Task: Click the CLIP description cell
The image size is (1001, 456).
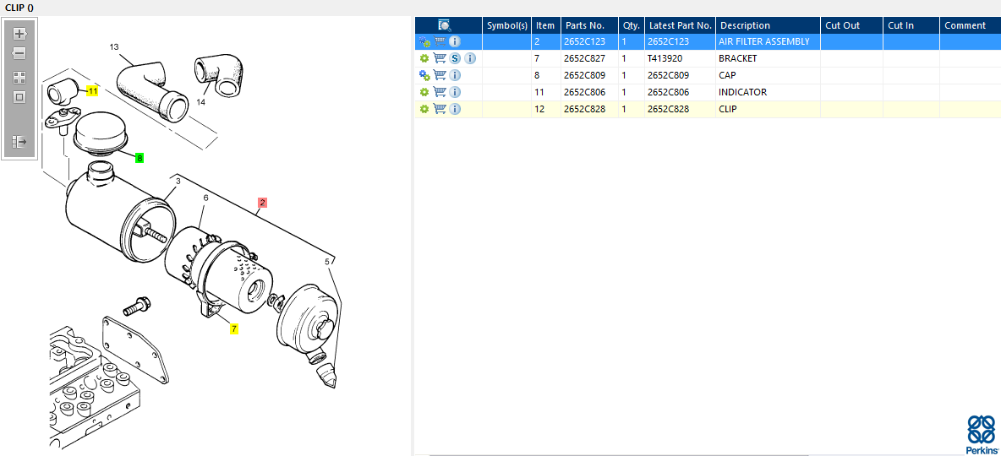Action: click(x=768, y=109)
